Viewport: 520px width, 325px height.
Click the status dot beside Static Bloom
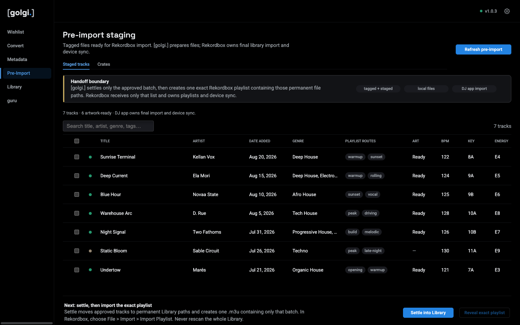[x=90, y=251]
